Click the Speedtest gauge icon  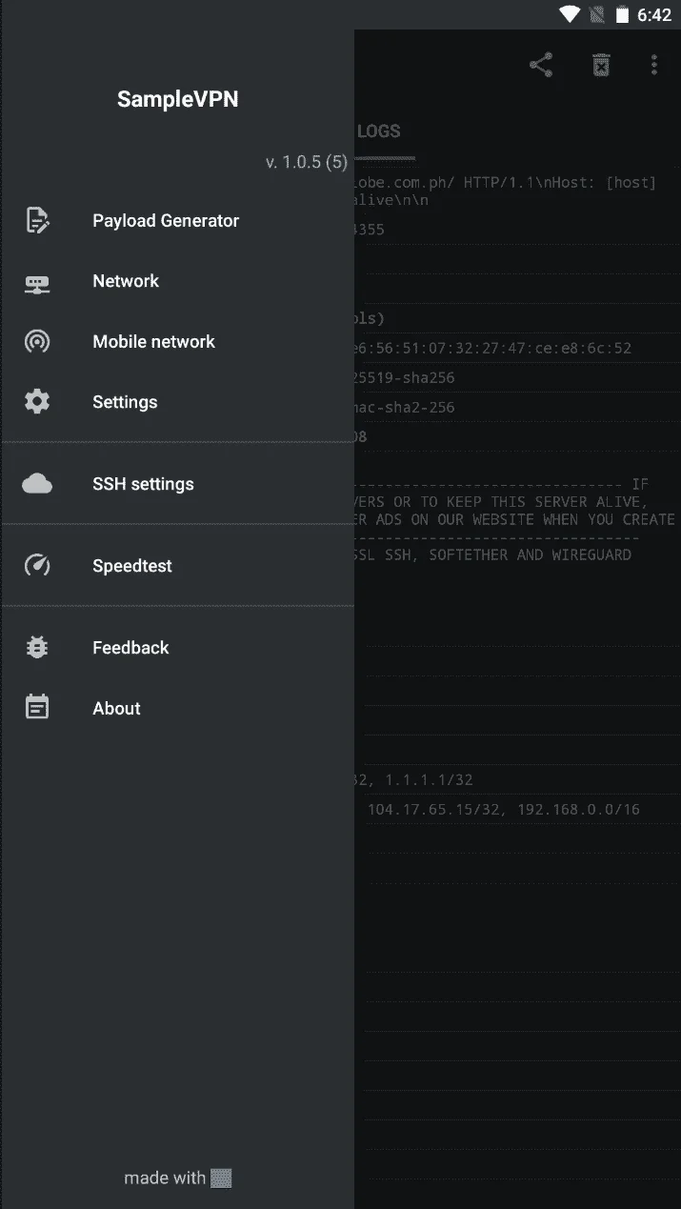37,566
